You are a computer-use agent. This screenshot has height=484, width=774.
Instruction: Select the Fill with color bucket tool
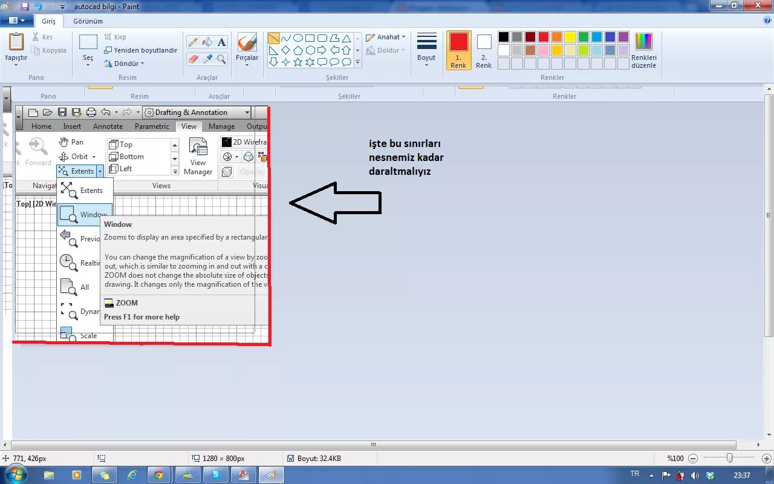(x=207, y=42)
